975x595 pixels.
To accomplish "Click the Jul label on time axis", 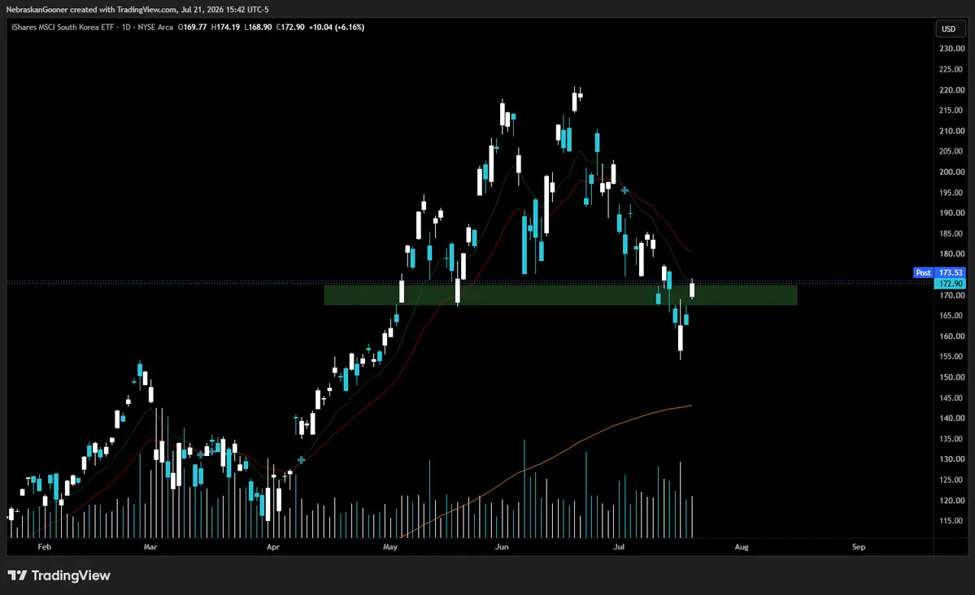I will click(619, 547).
